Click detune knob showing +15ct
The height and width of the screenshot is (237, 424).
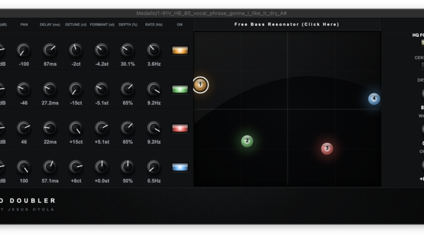76,128
